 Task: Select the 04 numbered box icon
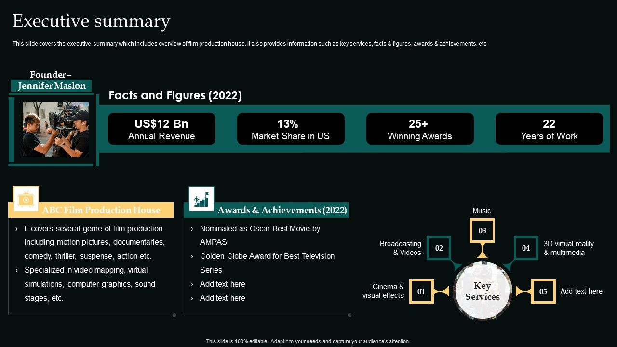point(526,248)
